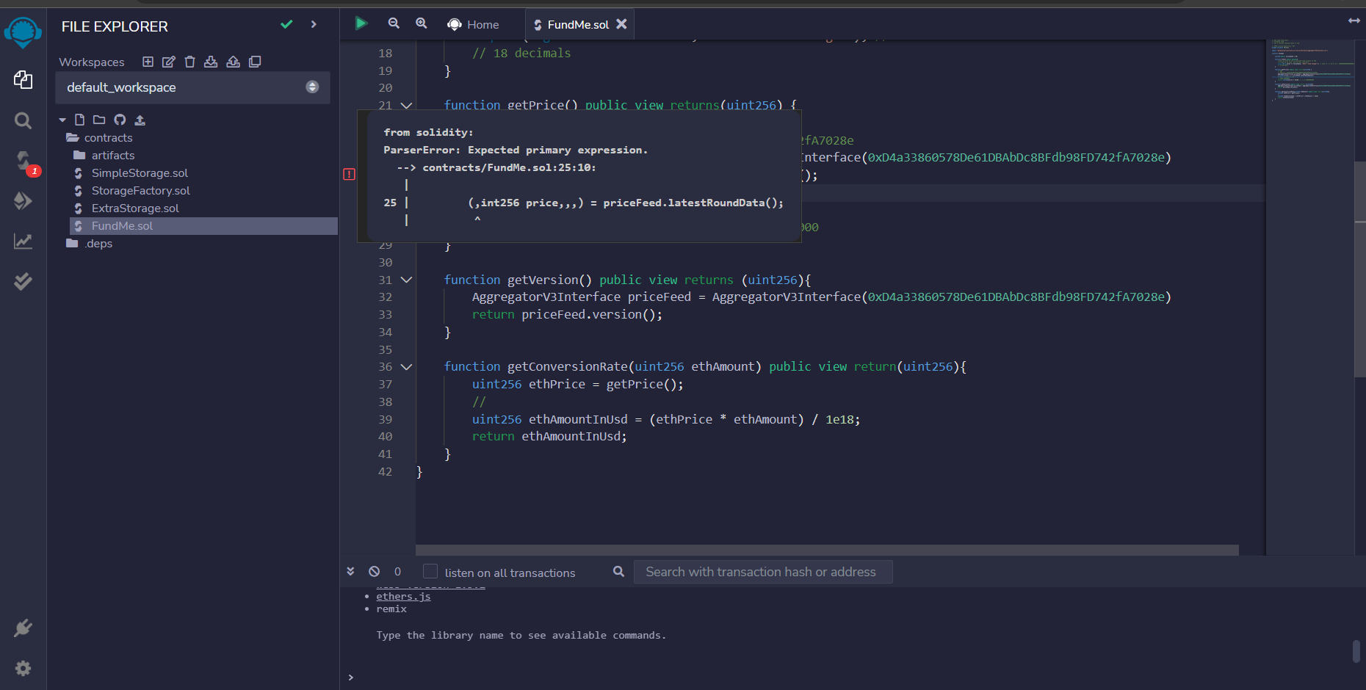
Task: Collapse the getVersion function fold arrow
Action: [406, 280]
